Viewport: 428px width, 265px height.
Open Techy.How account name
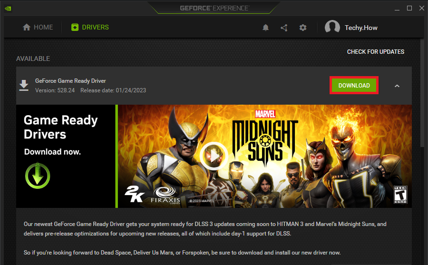pyautogui.click(x=361, y=28)
